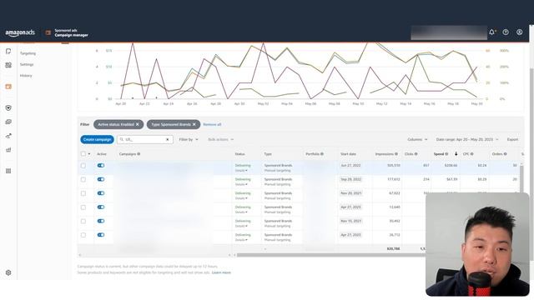Select the orange highlighted campaigns sidebar icon
The width and height of the screenshot is (534, 300).
[x=8, y=87]
